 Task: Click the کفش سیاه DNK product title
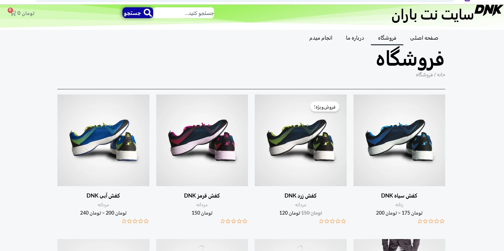[x=399, y=196]
